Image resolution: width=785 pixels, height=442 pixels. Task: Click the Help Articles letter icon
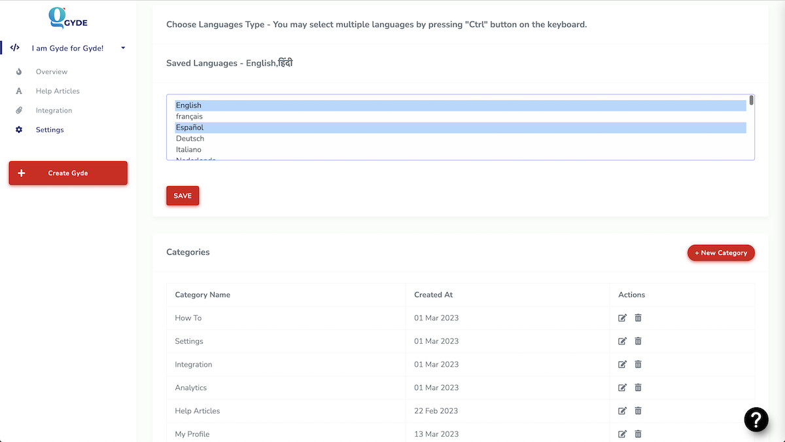pyautogui.click(x=19, y=91)
